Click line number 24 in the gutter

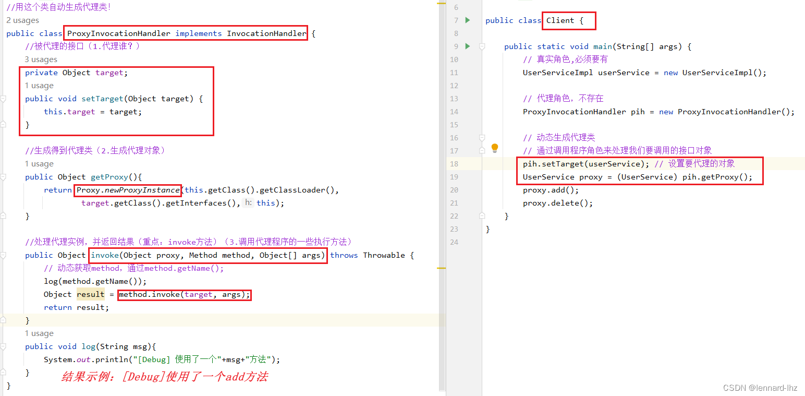pos(454,242)
